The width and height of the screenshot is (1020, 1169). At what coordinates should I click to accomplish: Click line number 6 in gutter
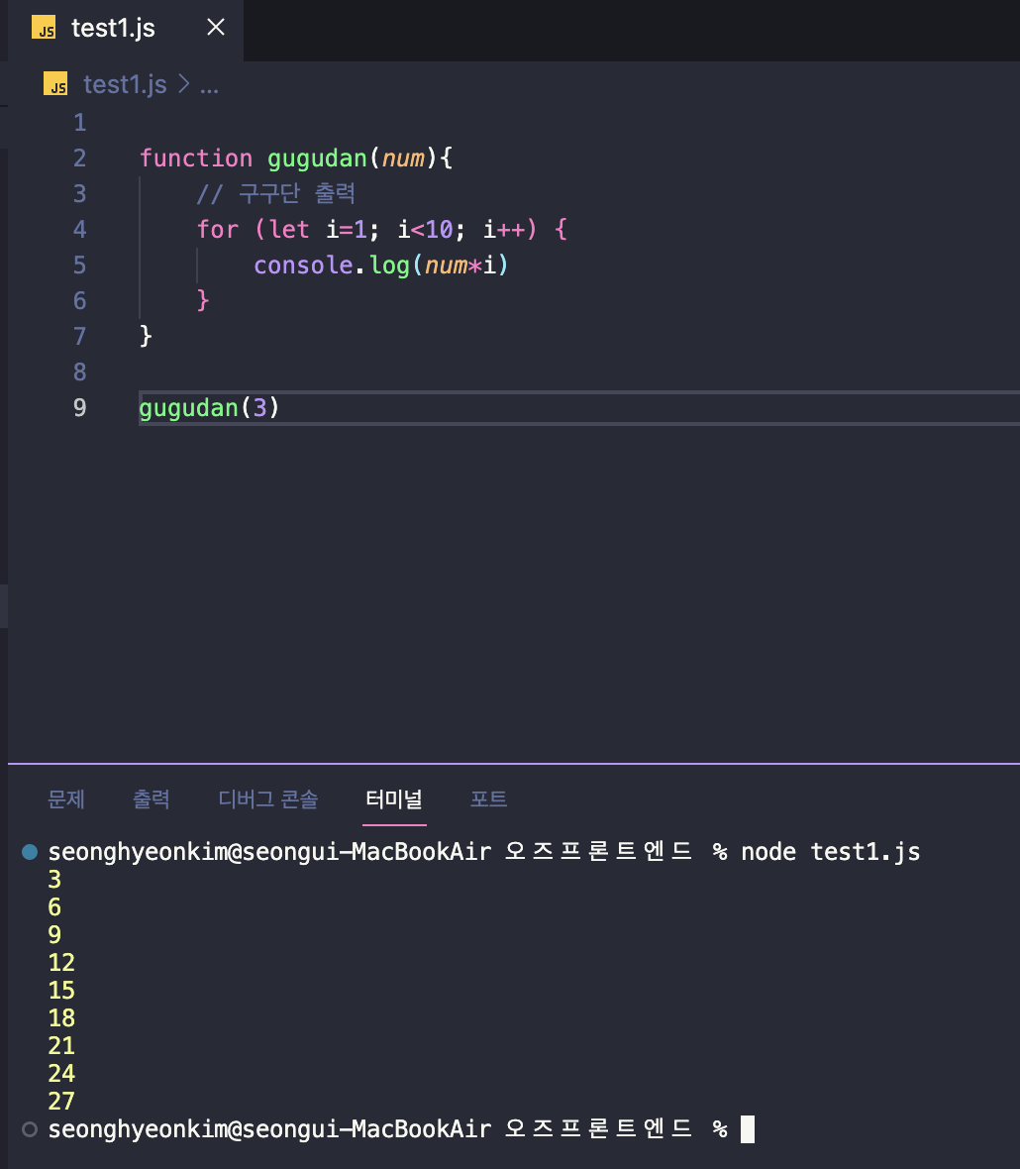(80, 301)
